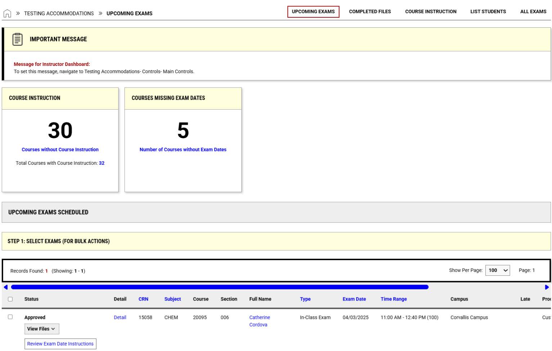Switch to the Completed Files tab
This screenshot has width=552, height=351.
point(369,11)
